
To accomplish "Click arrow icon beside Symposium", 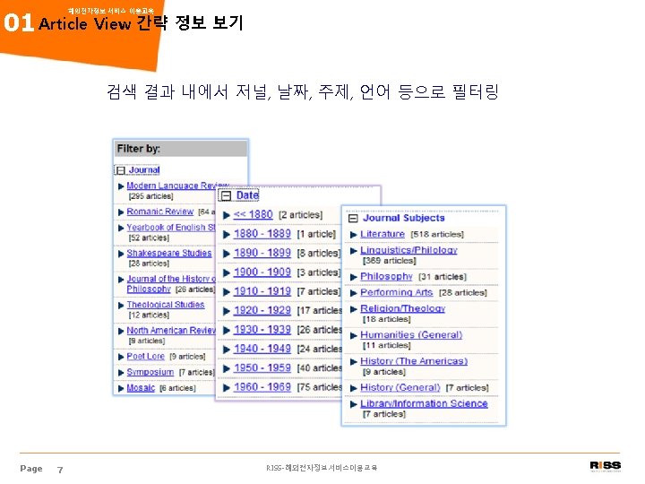I will [x=121, y=373].
